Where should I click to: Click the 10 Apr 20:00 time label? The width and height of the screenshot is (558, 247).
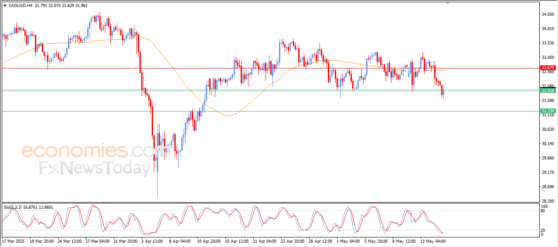tap(209, 240)
